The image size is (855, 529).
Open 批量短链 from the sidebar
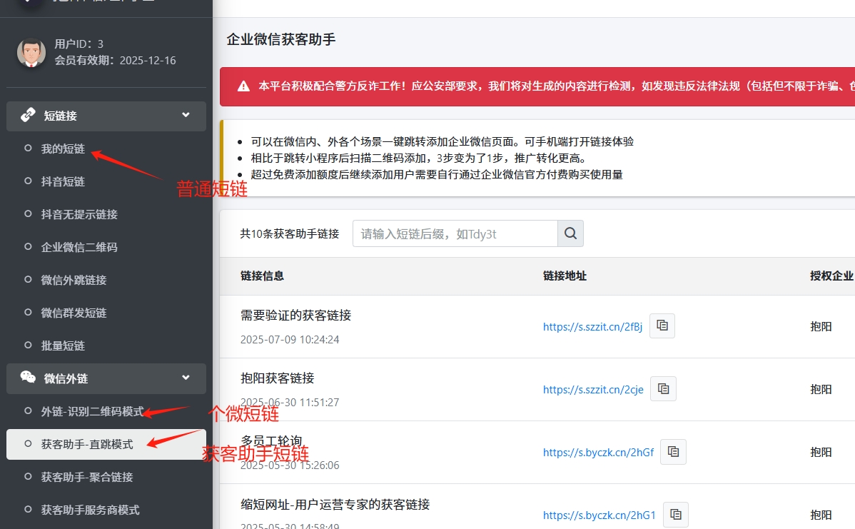[x=63, y=346]
